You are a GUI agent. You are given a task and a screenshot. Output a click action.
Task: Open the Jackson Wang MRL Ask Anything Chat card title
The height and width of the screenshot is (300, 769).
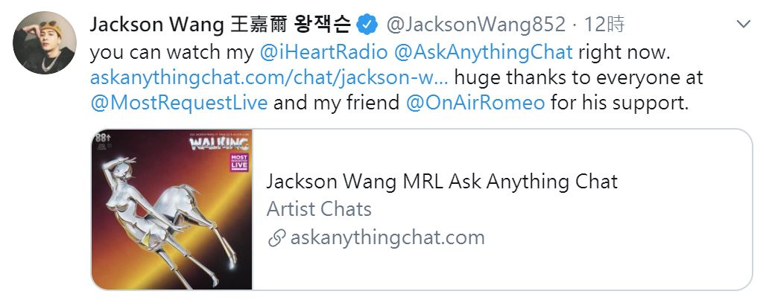click(442, 182)
